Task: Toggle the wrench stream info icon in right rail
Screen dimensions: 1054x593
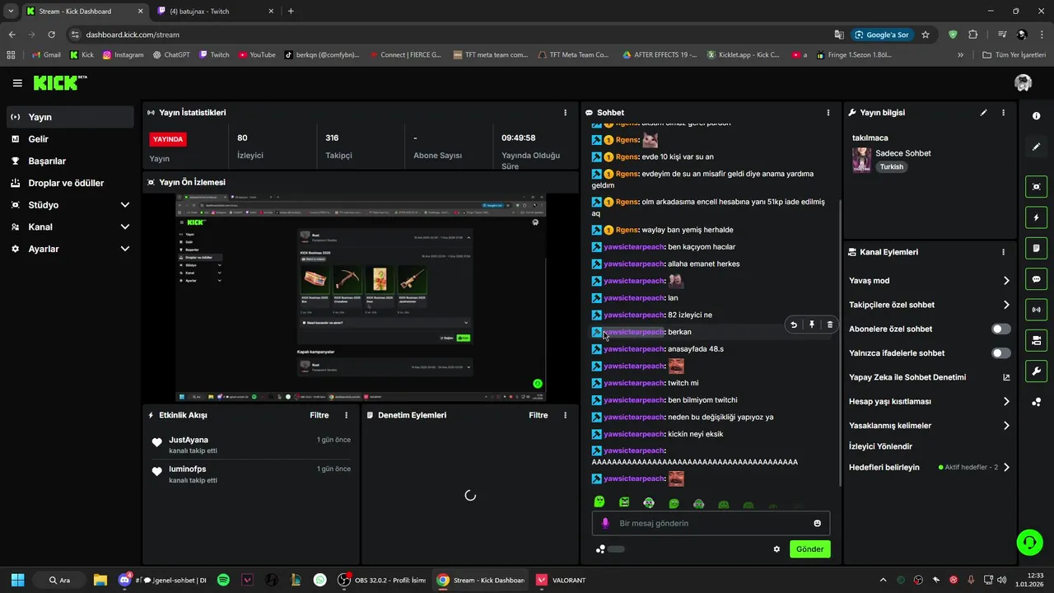Action: 1036,371
